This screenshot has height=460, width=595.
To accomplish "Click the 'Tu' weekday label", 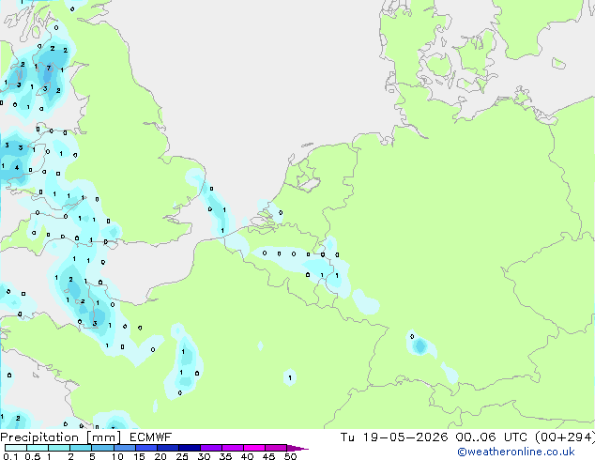I will click(x=347, y=437).
